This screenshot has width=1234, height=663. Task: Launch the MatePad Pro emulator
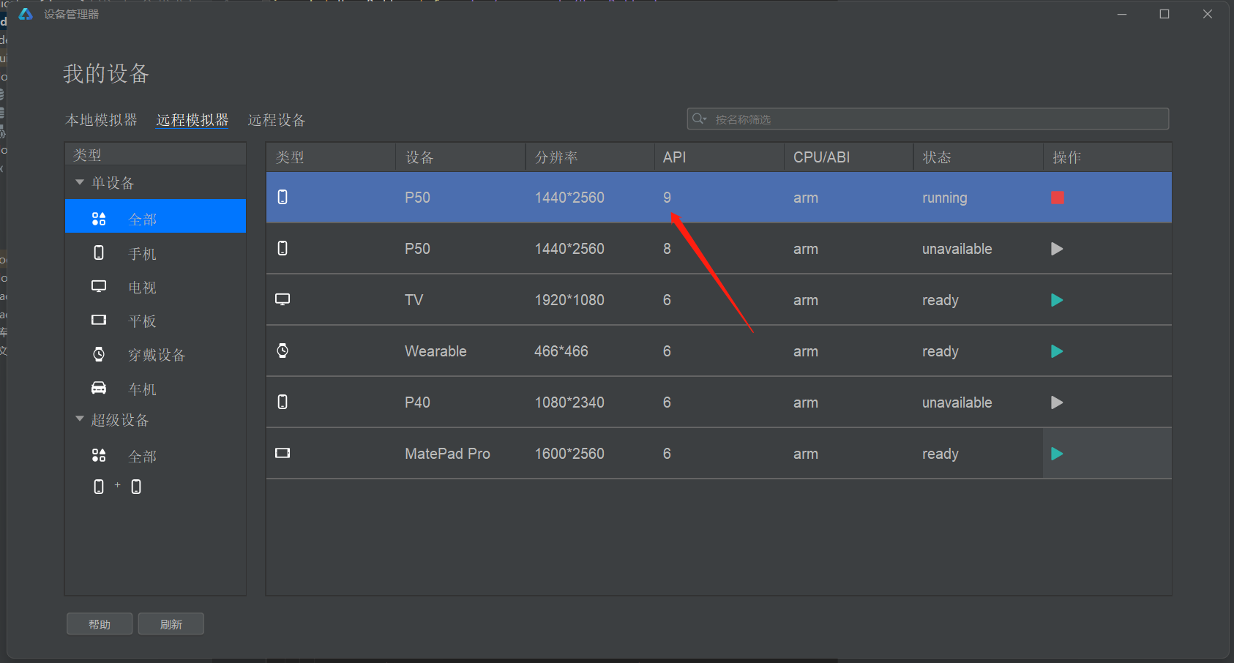[x=1057, y=454]
